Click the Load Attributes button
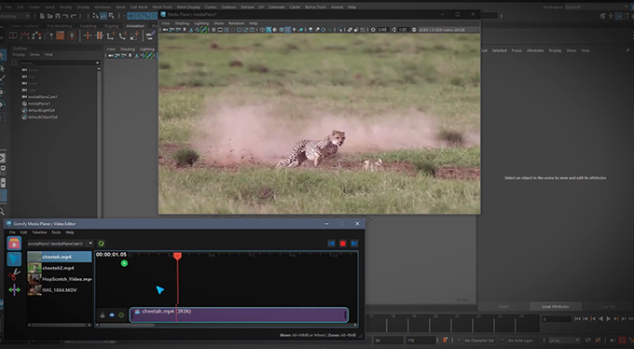The image size is (634, 349). pos(555,306)
